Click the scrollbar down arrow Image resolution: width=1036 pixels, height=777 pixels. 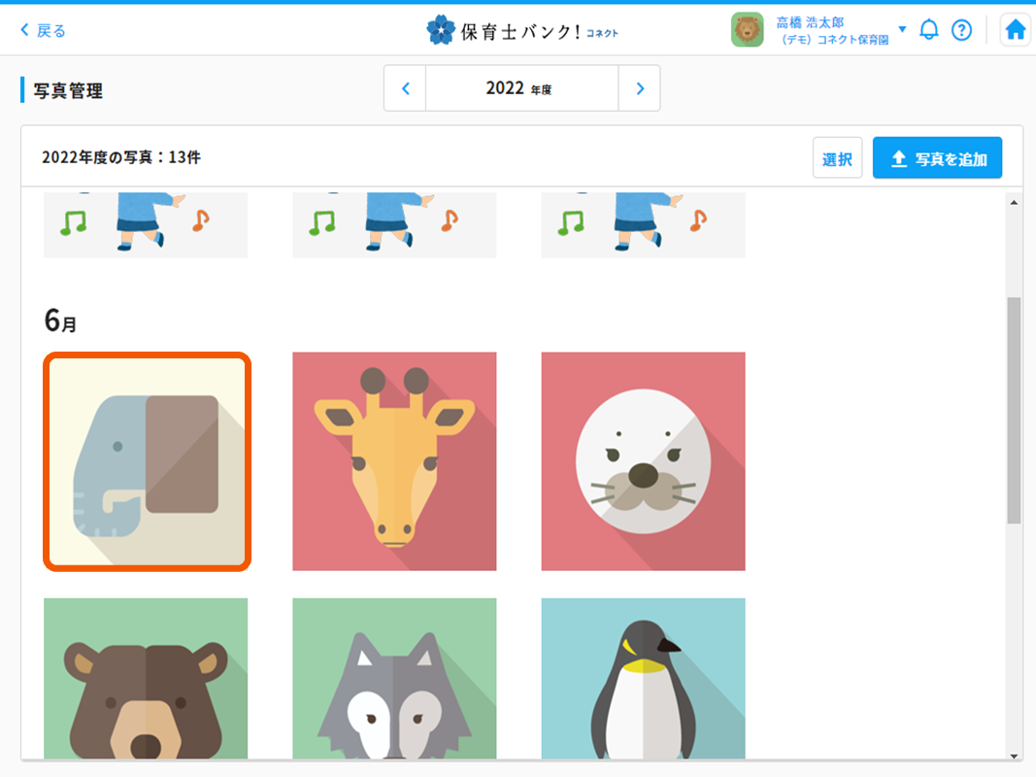[x=1014, y=756]
